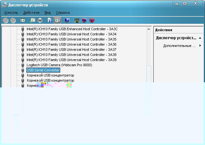Click the uninstall device icon with red X
Screen dimensions: 205x145
(85, 20)
